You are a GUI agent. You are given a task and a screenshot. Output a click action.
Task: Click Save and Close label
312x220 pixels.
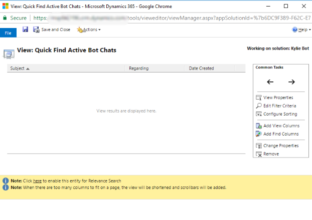(56, 29)
